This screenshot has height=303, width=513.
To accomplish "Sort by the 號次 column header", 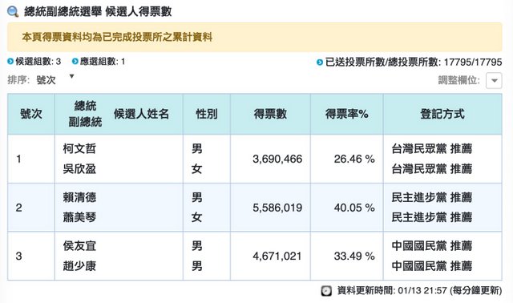I will click(31, 114).
